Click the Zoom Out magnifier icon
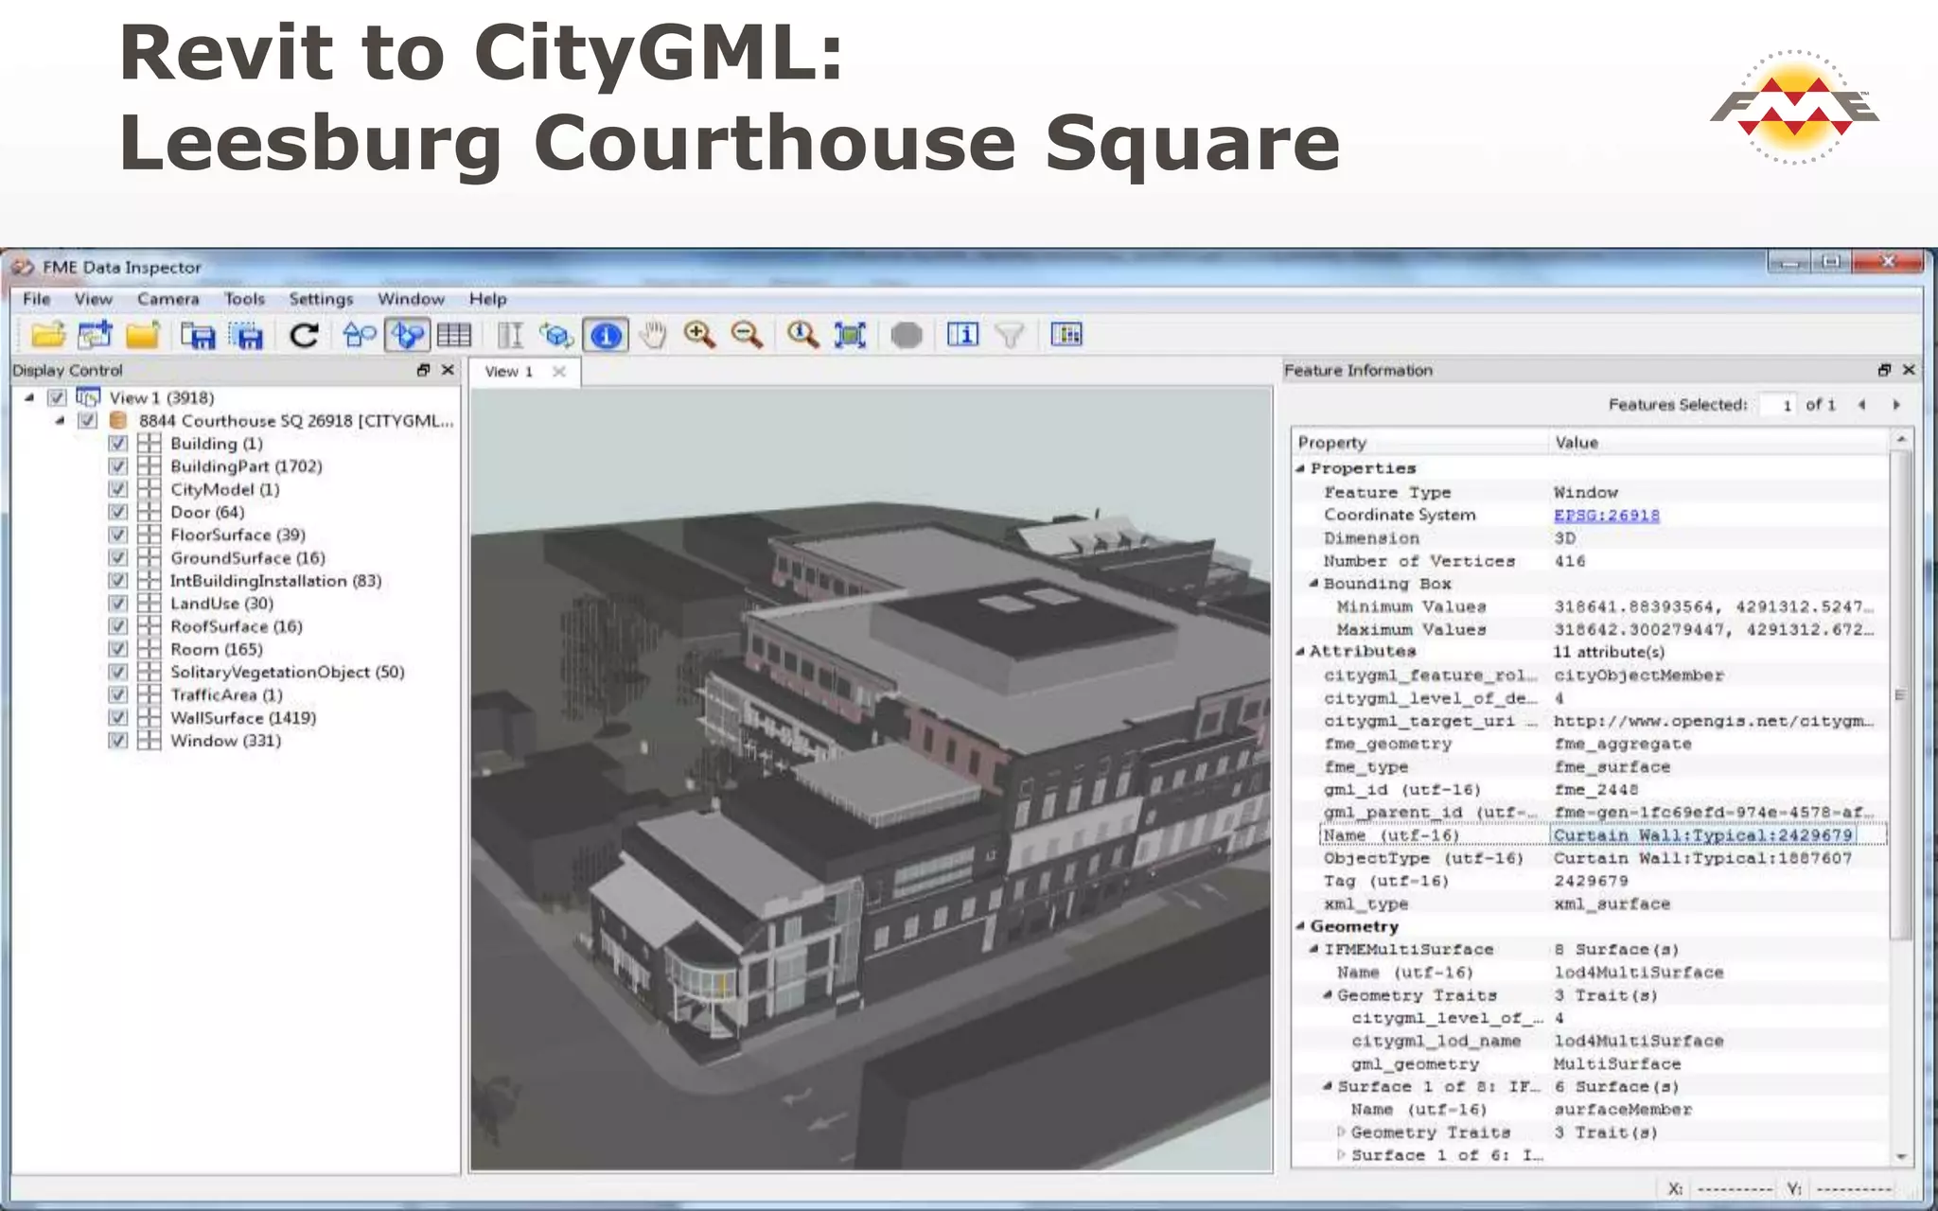1938x1211 pixels. (747, 334)
